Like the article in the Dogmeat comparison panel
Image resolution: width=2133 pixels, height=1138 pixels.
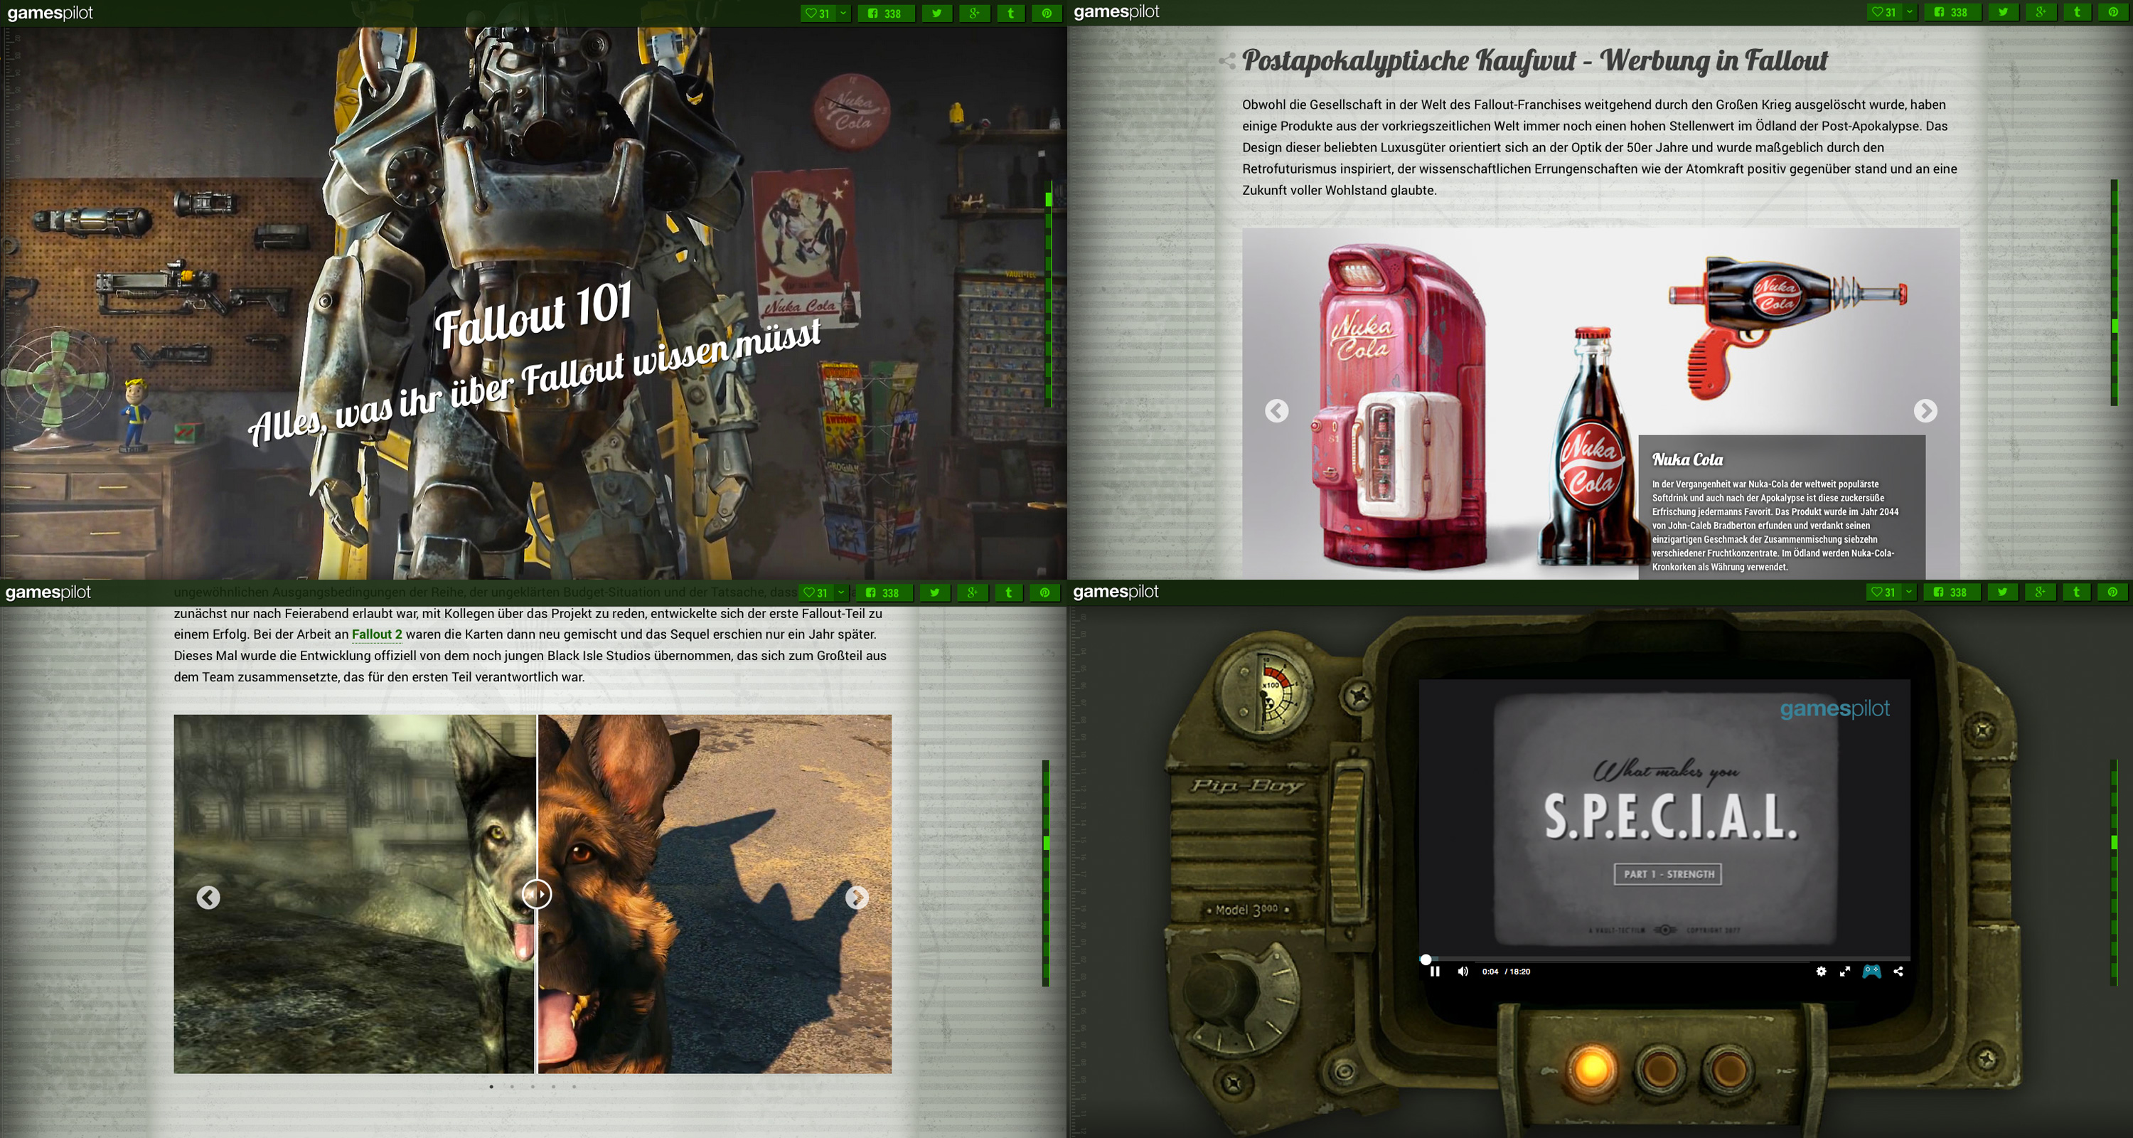[x=816, y=592]
